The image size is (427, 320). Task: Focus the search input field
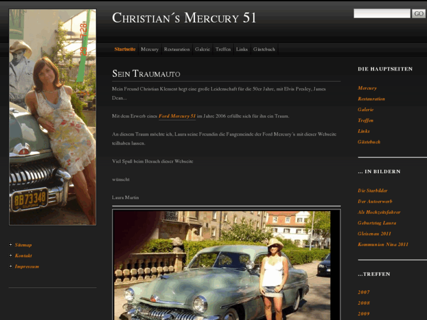click(x=382, y=14)
